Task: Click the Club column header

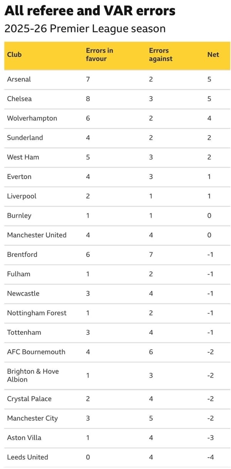Action: click(14, 54)
